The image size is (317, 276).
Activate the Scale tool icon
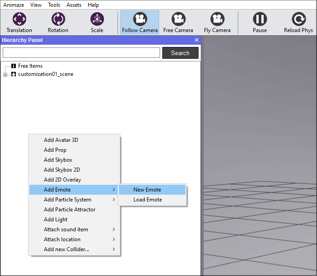pyautogui.click(x=97, y=19)
